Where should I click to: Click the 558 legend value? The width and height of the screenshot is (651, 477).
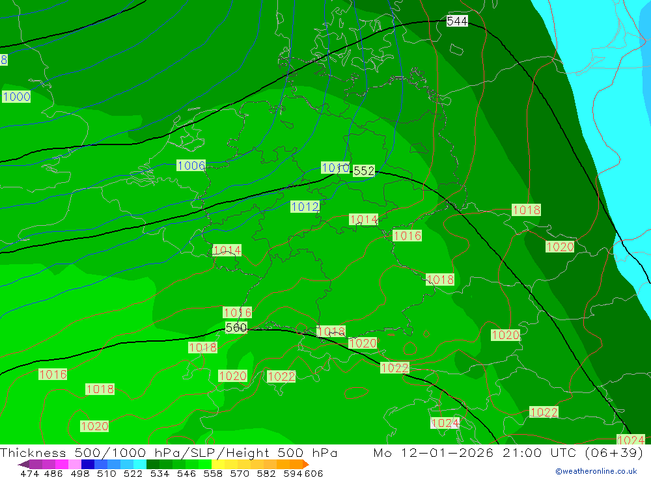[213, 473]
